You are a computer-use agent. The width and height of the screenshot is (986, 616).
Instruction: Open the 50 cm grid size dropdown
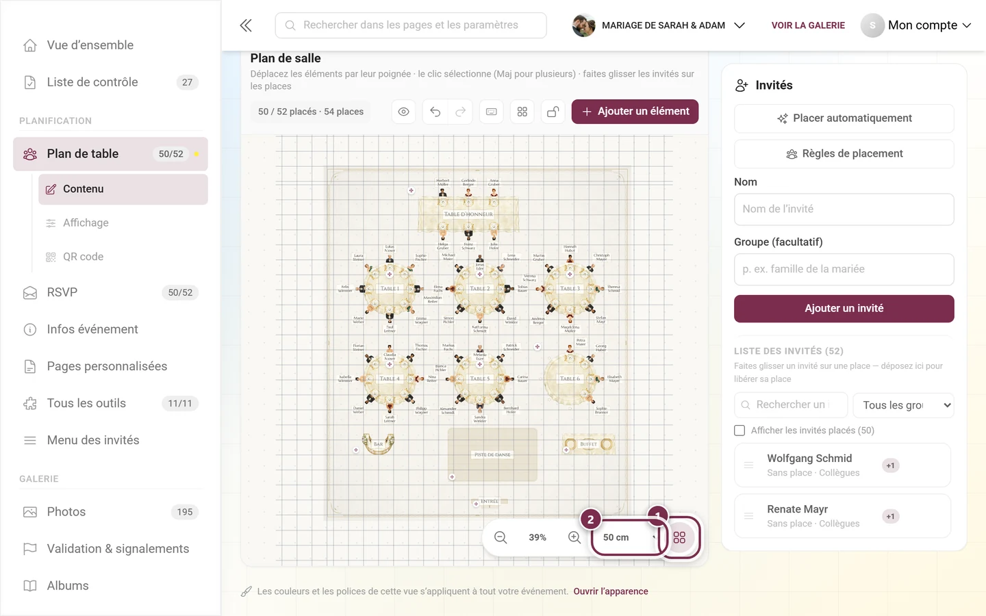629,538
